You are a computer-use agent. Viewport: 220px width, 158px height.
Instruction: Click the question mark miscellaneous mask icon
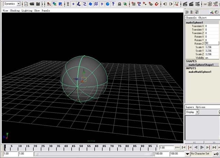113,4
